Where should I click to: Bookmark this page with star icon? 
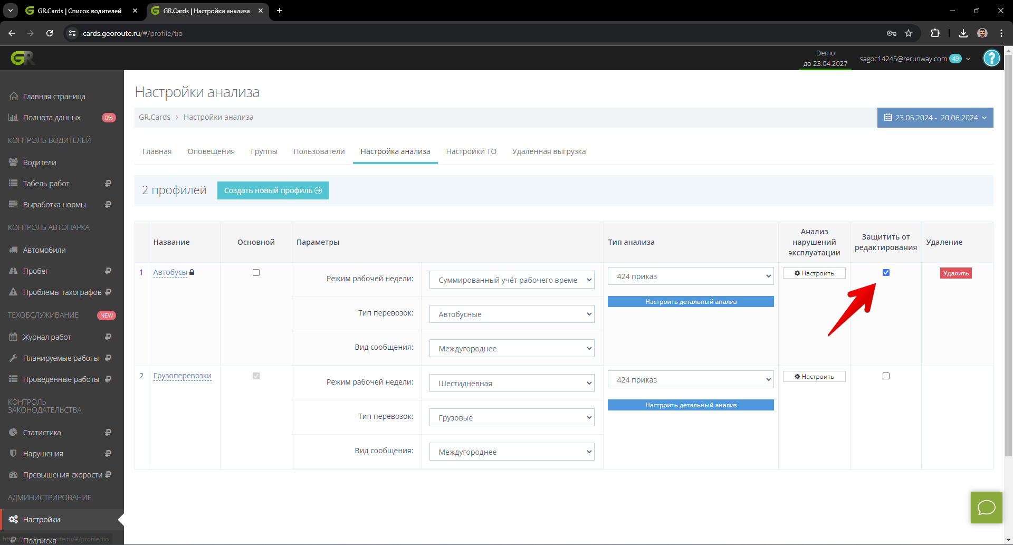(x=909, y=33)
